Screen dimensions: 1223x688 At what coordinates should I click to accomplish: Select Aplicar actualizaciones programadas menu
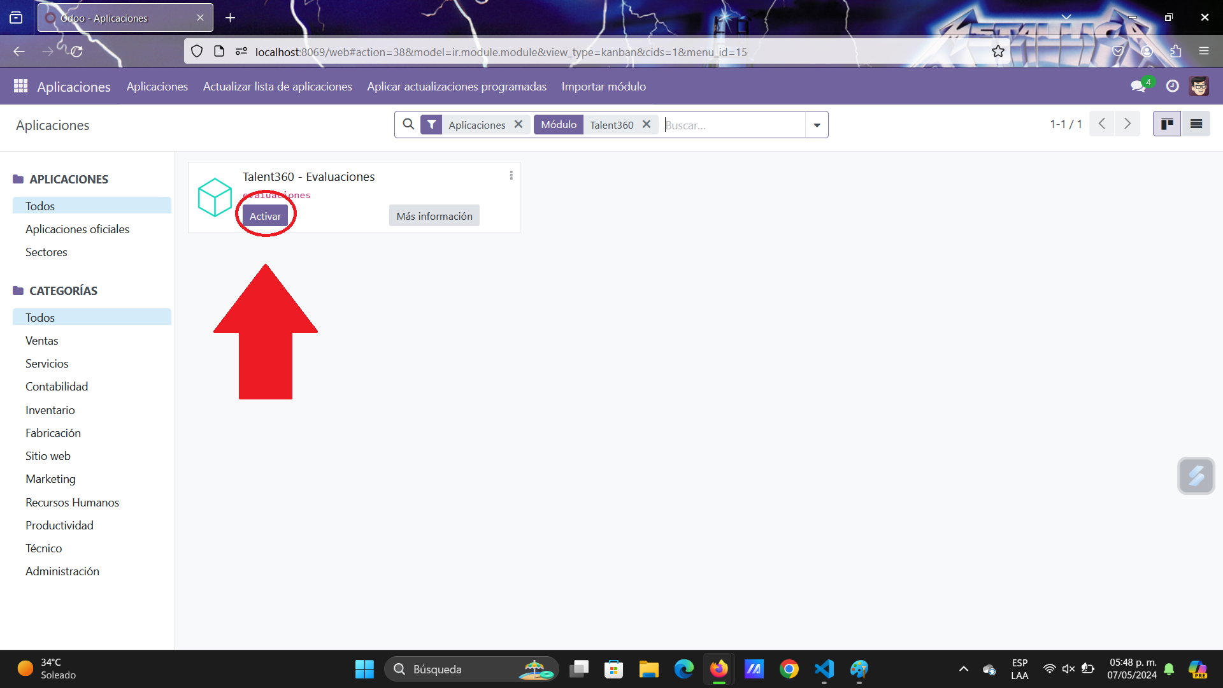[457, 86]
